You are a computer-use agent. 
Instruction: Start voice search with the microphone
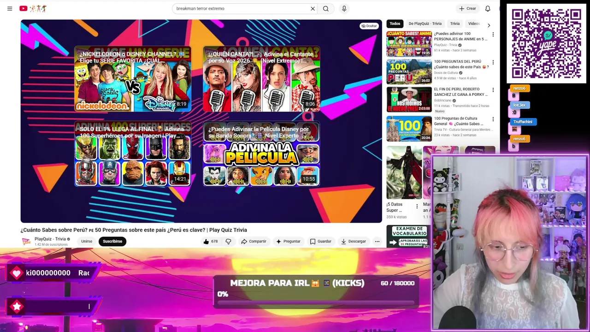344,8
